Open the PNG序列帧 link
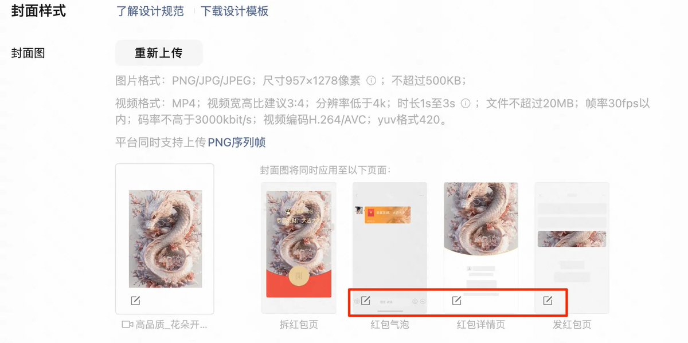Viewport: 688px width, 343px height. click(x=237, y=142)
